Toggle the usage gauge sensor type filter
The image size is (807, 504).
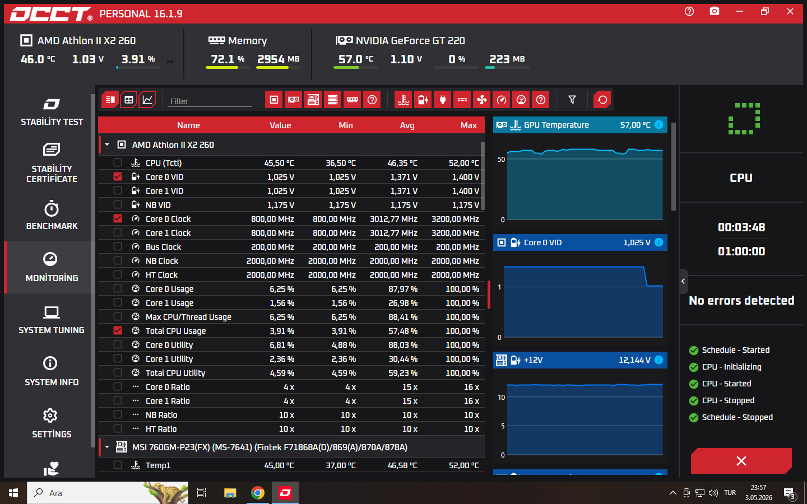521,100
